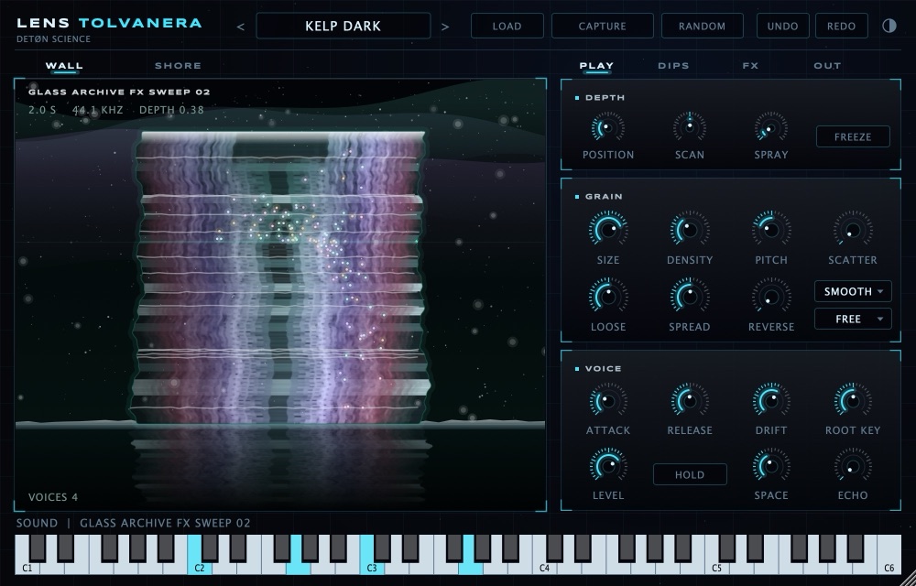Toggle the FREEZE button

[x=853, y=136]
